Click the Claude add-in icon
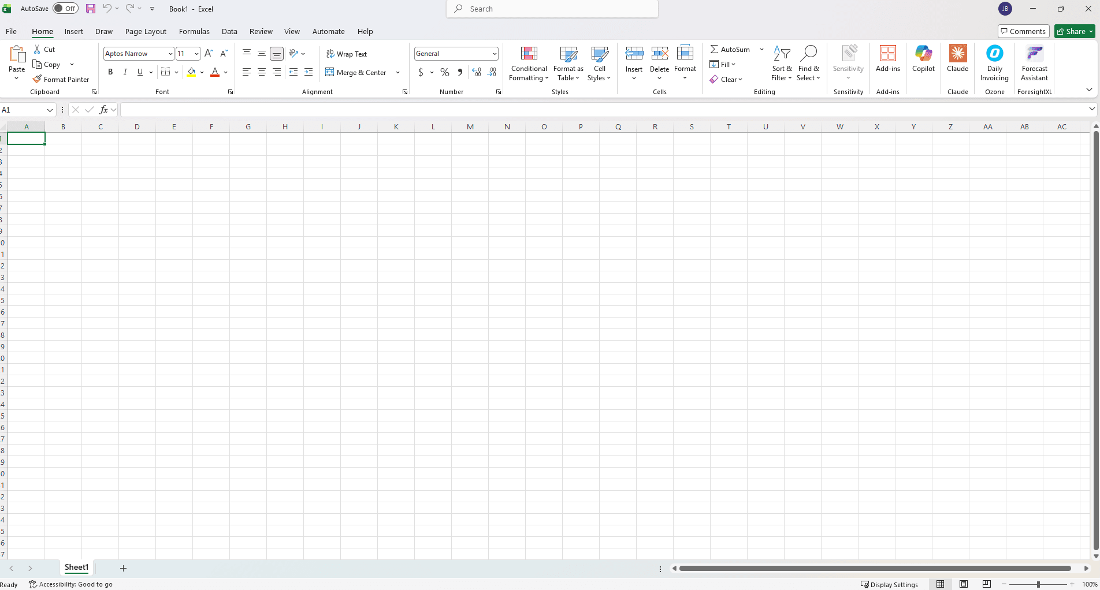Image resolution: width=1100 pixels, height=590 pixels. click(x=957, y=59)
